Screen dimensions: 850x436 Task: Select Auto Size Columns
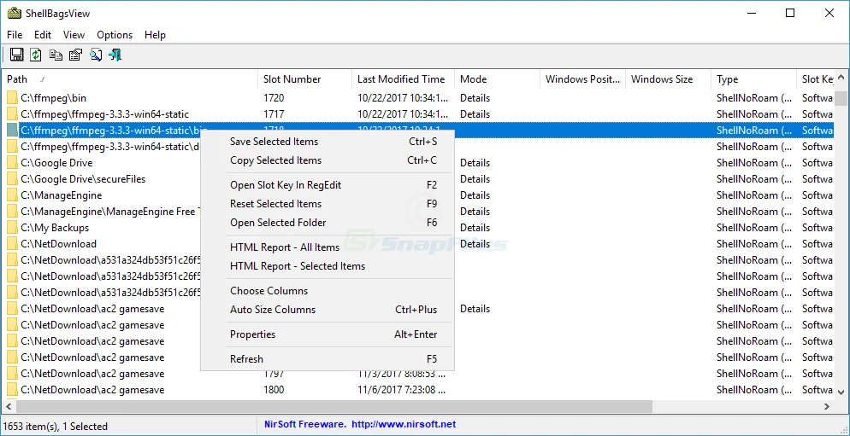(328, 310)
